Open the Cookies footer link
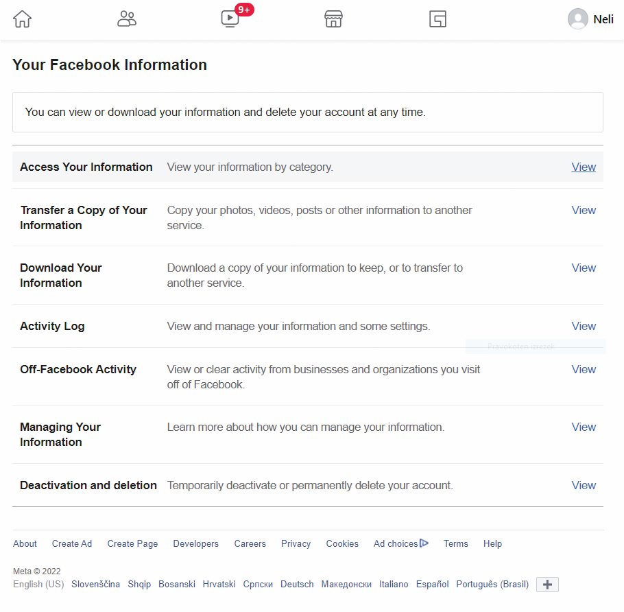The height and width of the screenshot is (612, 624). (x=342, y=543)
